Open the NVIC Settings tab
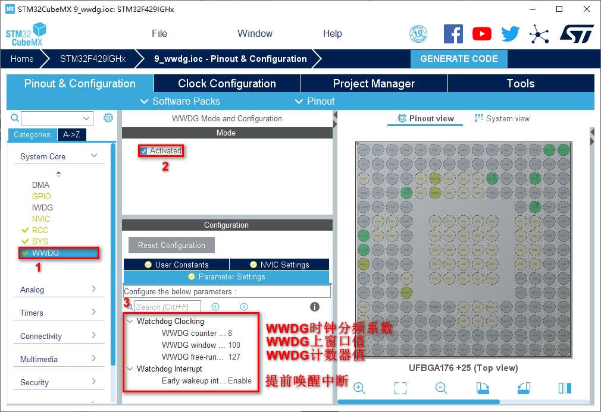This screenshot has height=412, width=601. pyautogui.click(x=279, y=265)
